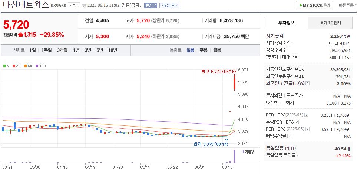Select the 일봉 candle chart
Viewport: 357px width, 174px height.
190,50
